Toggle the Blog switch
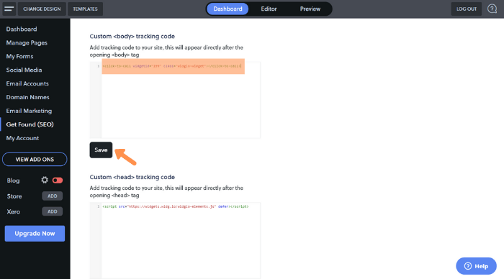504x279 pixels. click(58, 180)
